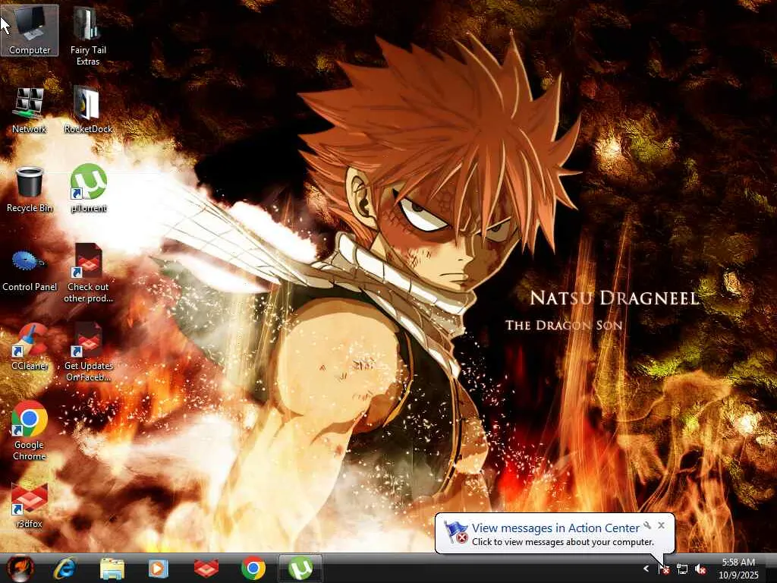Switch to the µTorrent taskbar window
Screen dimensions: 777x583
[300, 569]
